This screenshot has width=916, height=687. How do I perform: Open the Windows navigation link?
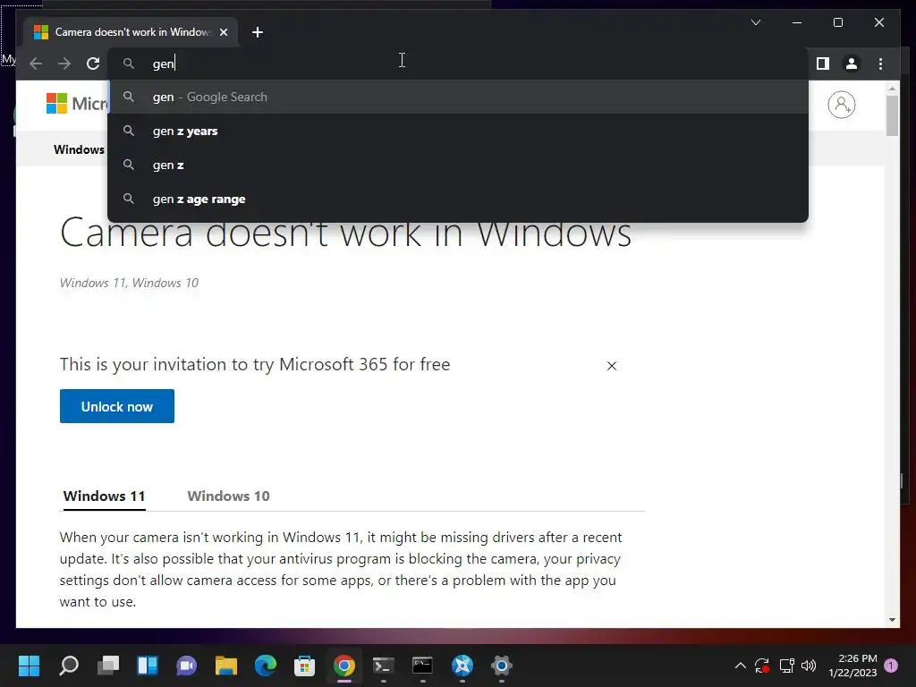pyautogui.click(x=79, y=149)
